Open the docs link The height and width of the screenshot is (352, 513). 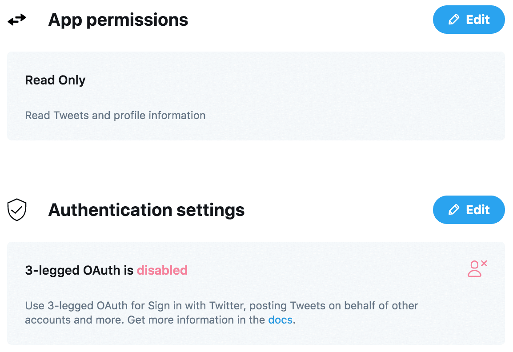[x=280, y=320]
